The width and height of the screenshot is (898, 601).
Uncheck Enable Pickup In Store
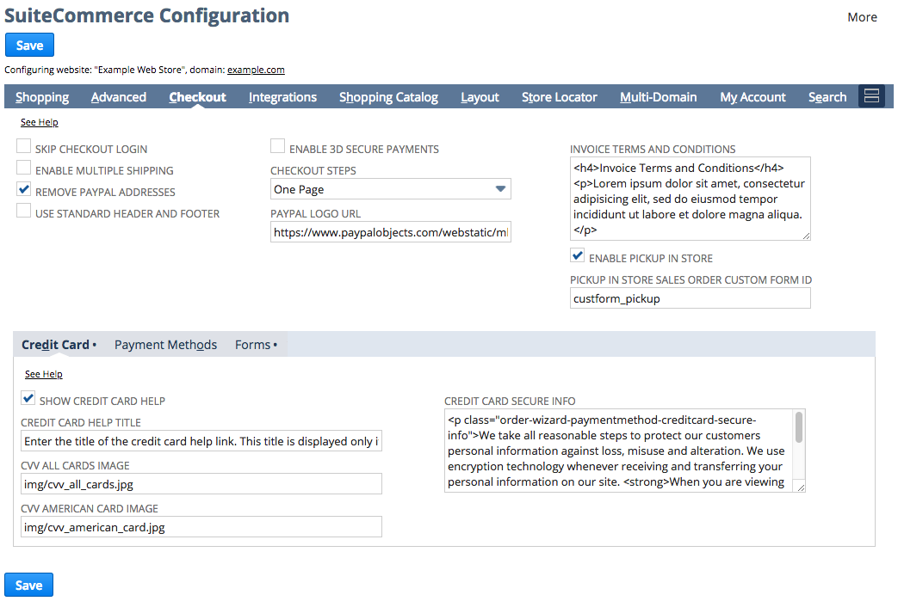[x=577, y=255]
